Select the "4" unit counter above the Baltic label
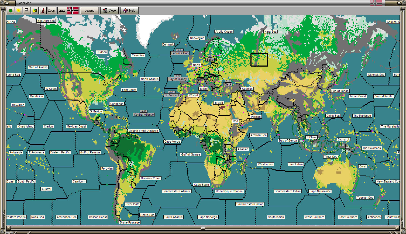Screen dimensions: 406x234 (x=209, y=56)
